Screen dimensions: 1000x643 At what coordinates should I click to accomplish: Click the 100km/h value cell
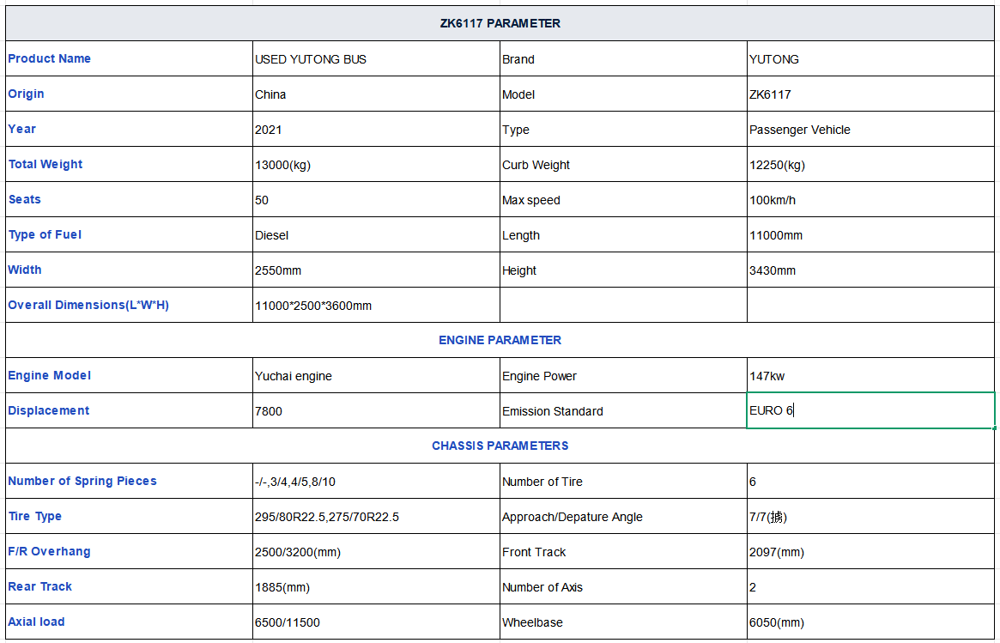870,199
